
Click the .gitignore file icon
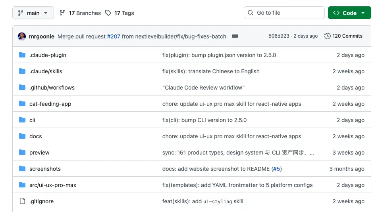[22, 201]
